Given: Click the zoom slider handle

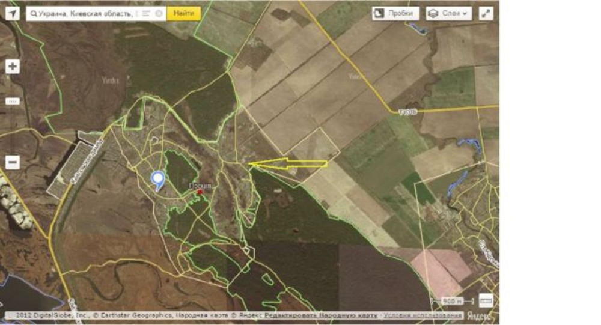Looking at the screenshot, I should pyautogui.click(x=13, y=101).
